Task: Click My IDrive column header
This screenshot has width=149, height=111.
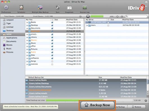Action: click(x=96, y=20)
